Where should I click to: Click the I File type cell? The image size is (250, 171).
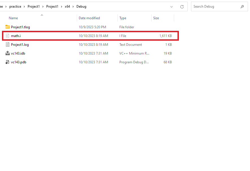(x=123, y=36)
